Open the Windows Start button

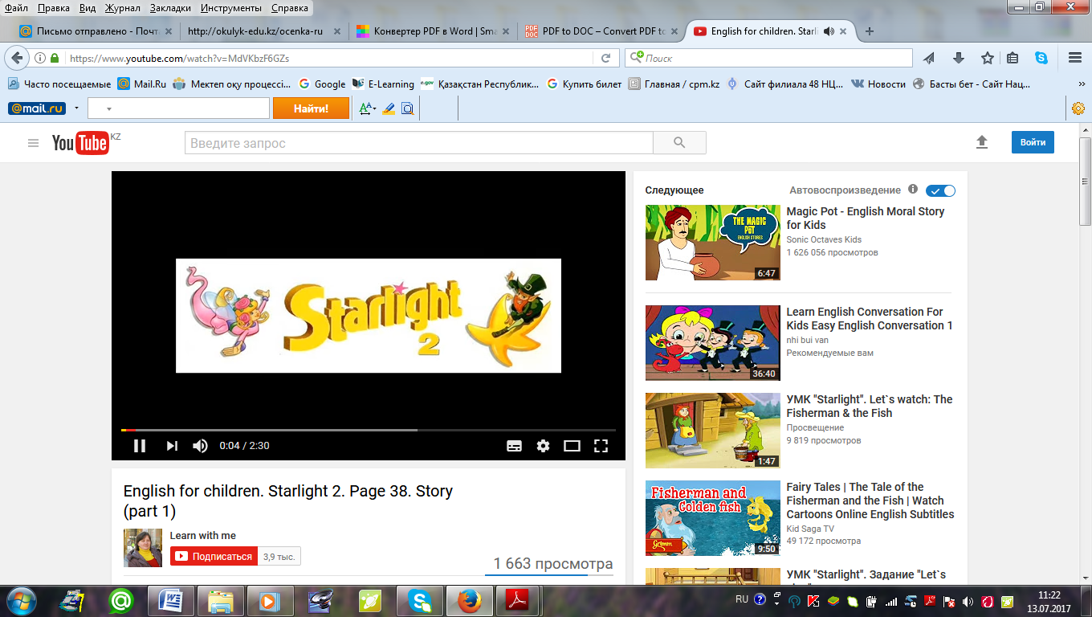click(x=20, y=600)
